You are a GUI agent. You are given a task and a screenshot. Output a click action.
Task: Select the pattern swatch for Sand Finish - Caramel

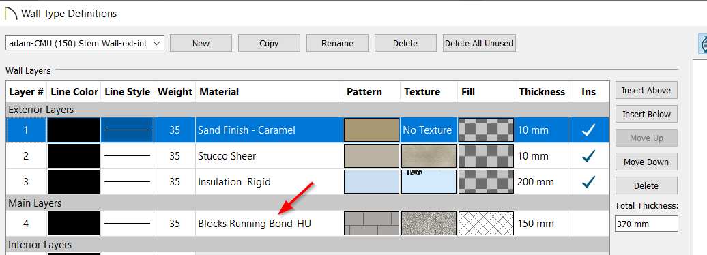click(371, 130)
